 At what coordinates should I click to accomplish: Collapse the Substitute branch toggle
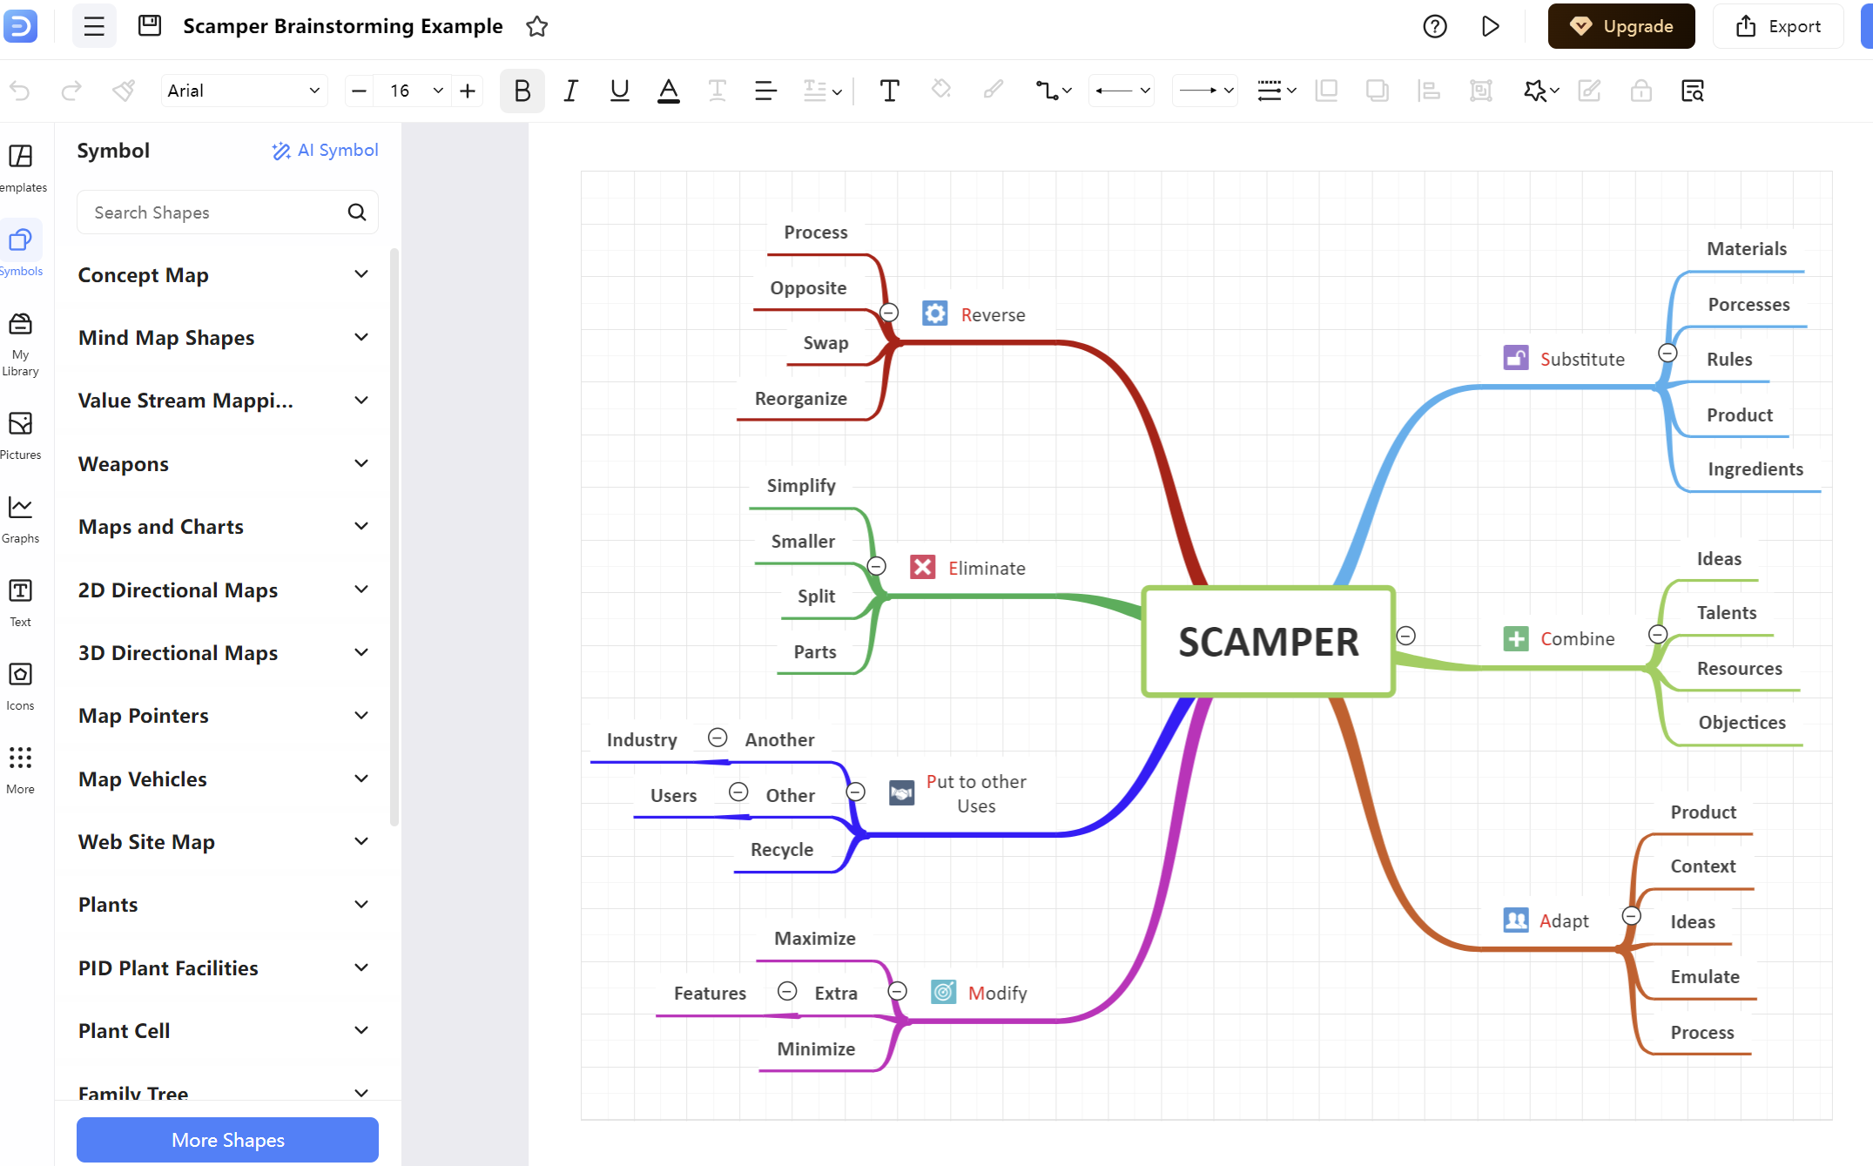click(x=1668, y=353)
